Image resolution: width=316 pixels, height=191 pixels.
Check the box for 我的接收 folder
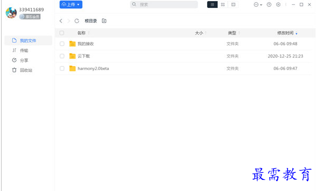point(62,44)
